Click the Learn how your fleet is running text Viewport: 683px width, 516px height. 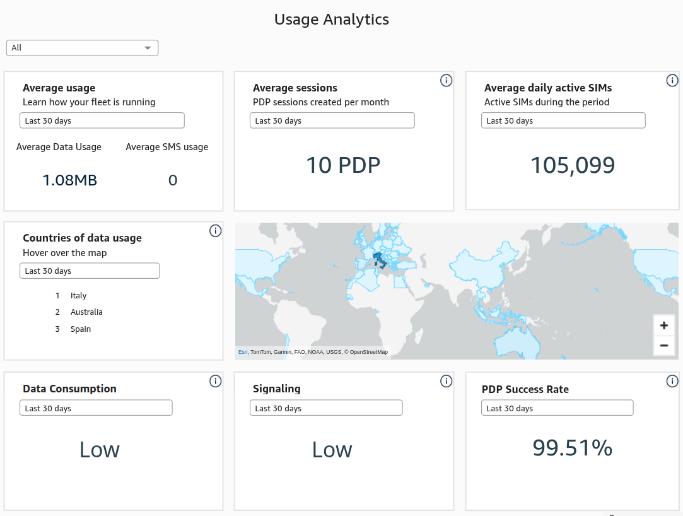(89, 102)
